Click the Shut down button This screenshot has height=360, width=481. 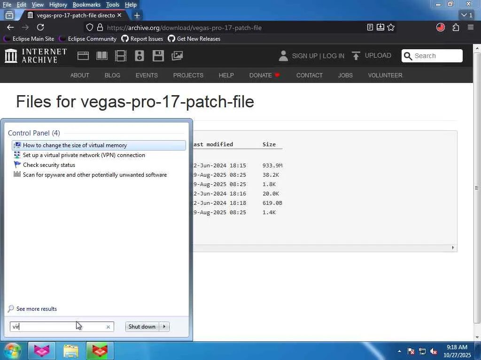[x=142, y=327]
